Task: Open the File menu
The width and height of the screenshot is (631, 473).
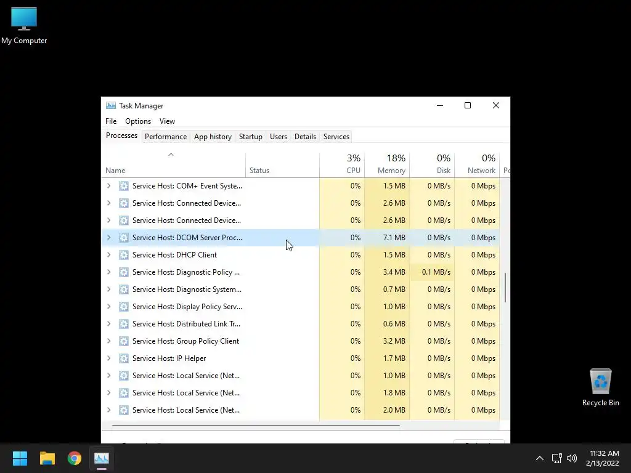Action: coord(111,121)
